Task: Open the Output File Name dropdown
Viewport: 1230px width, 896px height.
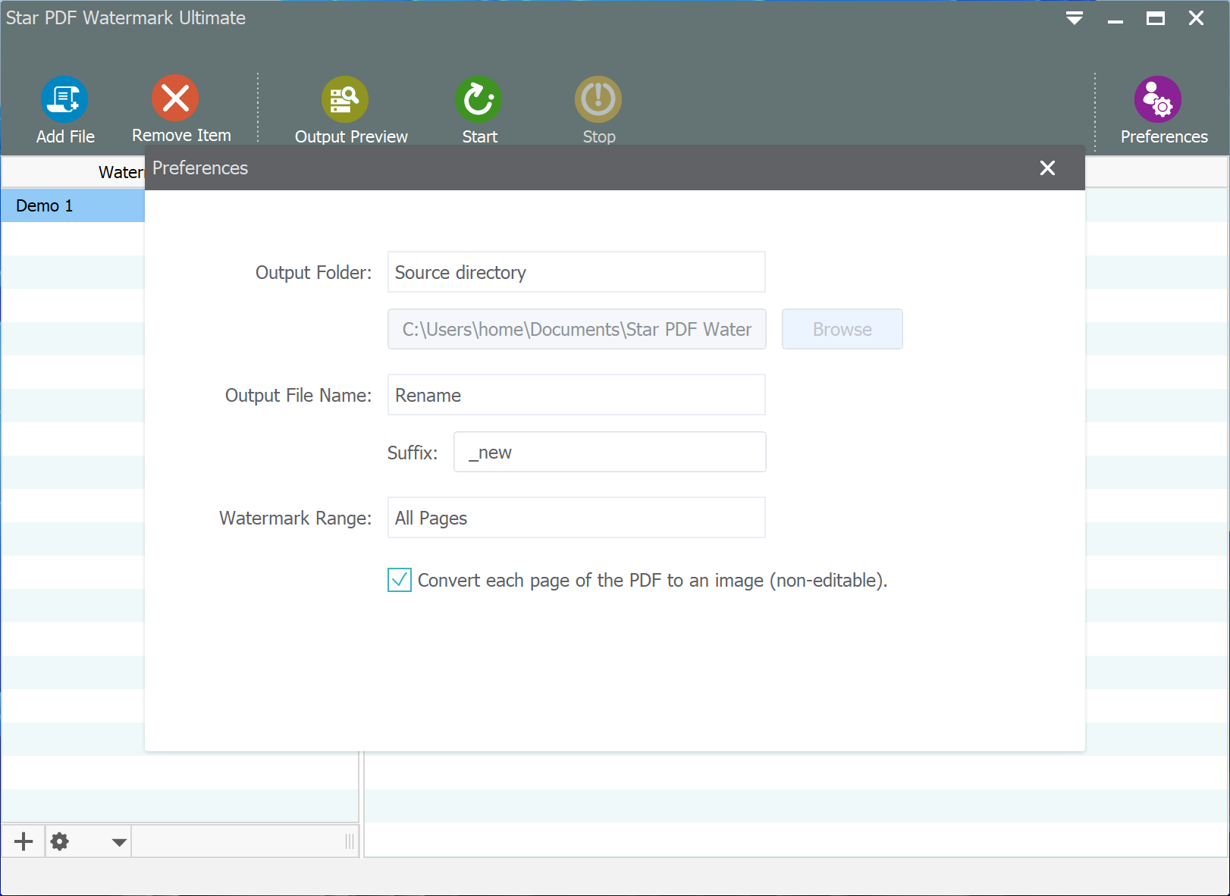Action: point(576,395)
